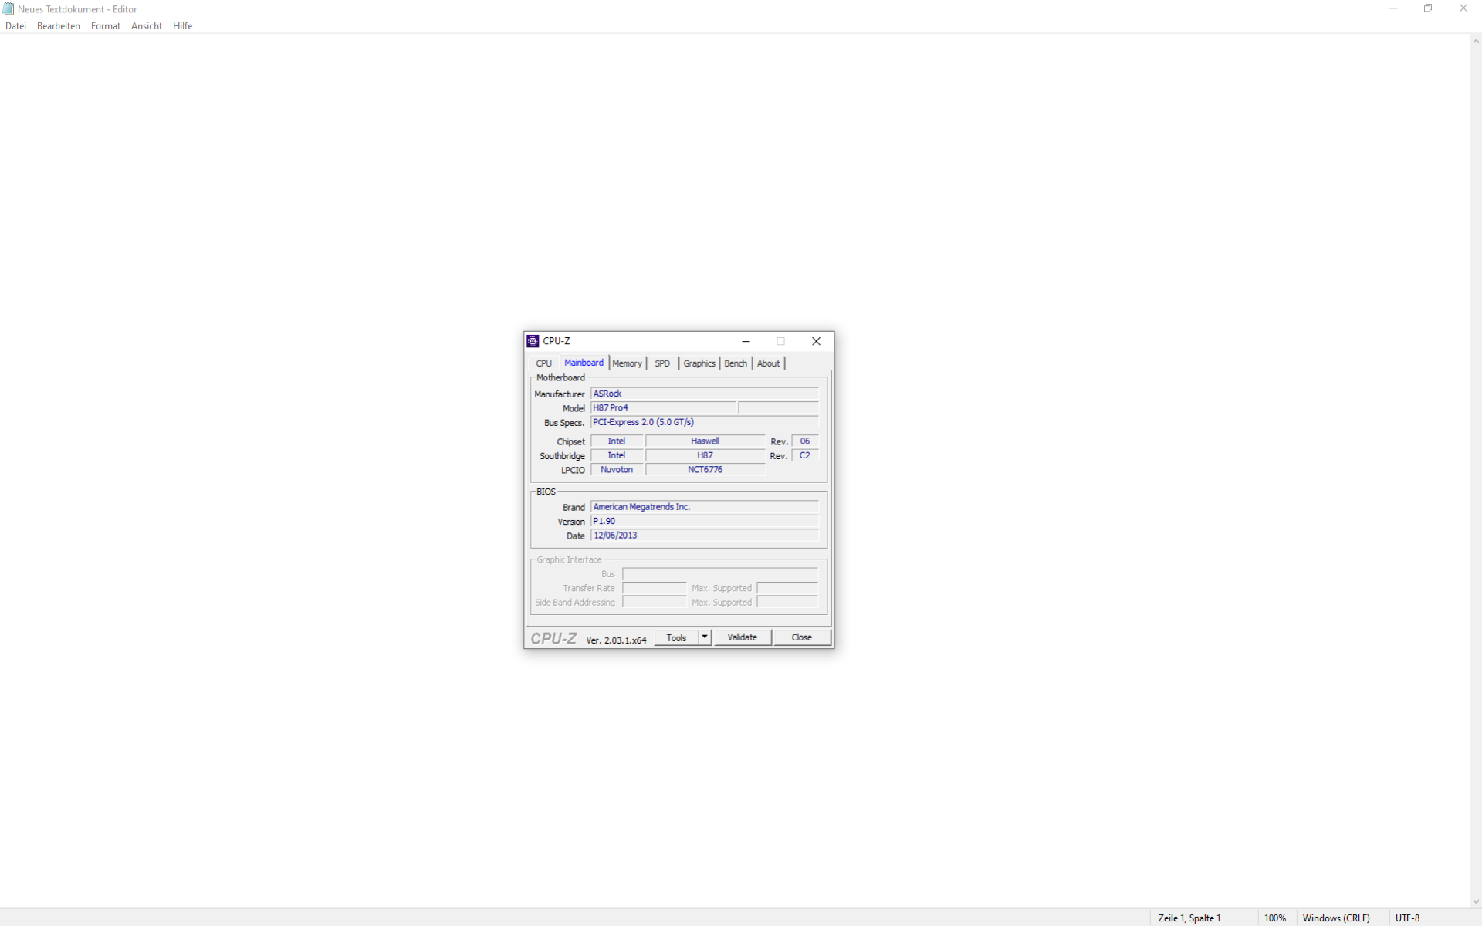The height and width of the screenshot is (926, 1482).
Task: Switch to the Memory tab
Action: point(627,363)
